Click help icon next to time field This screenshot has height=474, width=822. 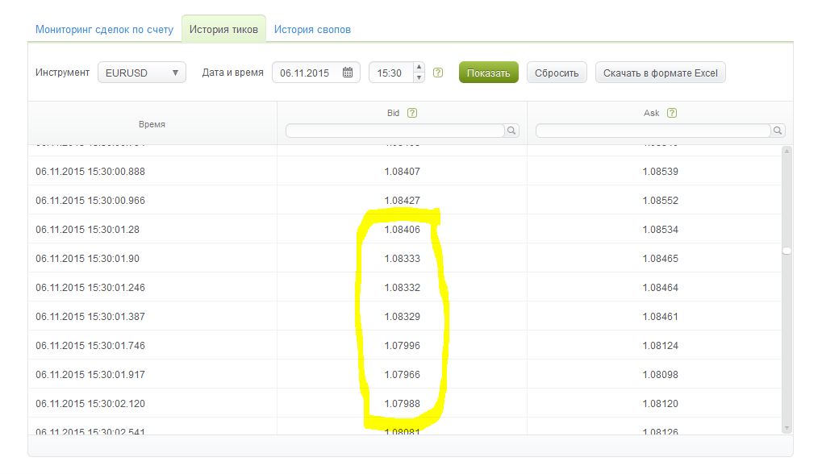pos(438,73)
